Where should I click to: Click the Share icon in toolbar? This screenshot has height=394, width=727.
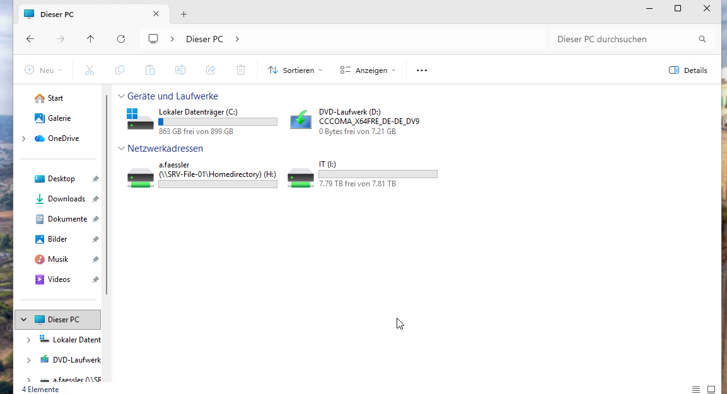point(211,70)
